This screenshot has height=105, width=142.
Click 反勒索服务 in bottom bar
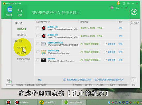[x=30, y=85]
